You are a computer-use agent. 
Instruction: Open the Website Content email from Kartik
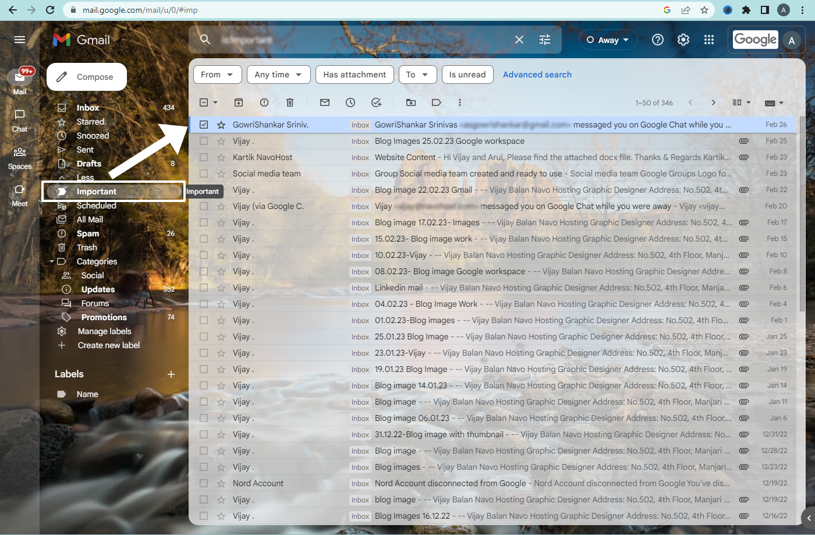[x=492, y=157]
